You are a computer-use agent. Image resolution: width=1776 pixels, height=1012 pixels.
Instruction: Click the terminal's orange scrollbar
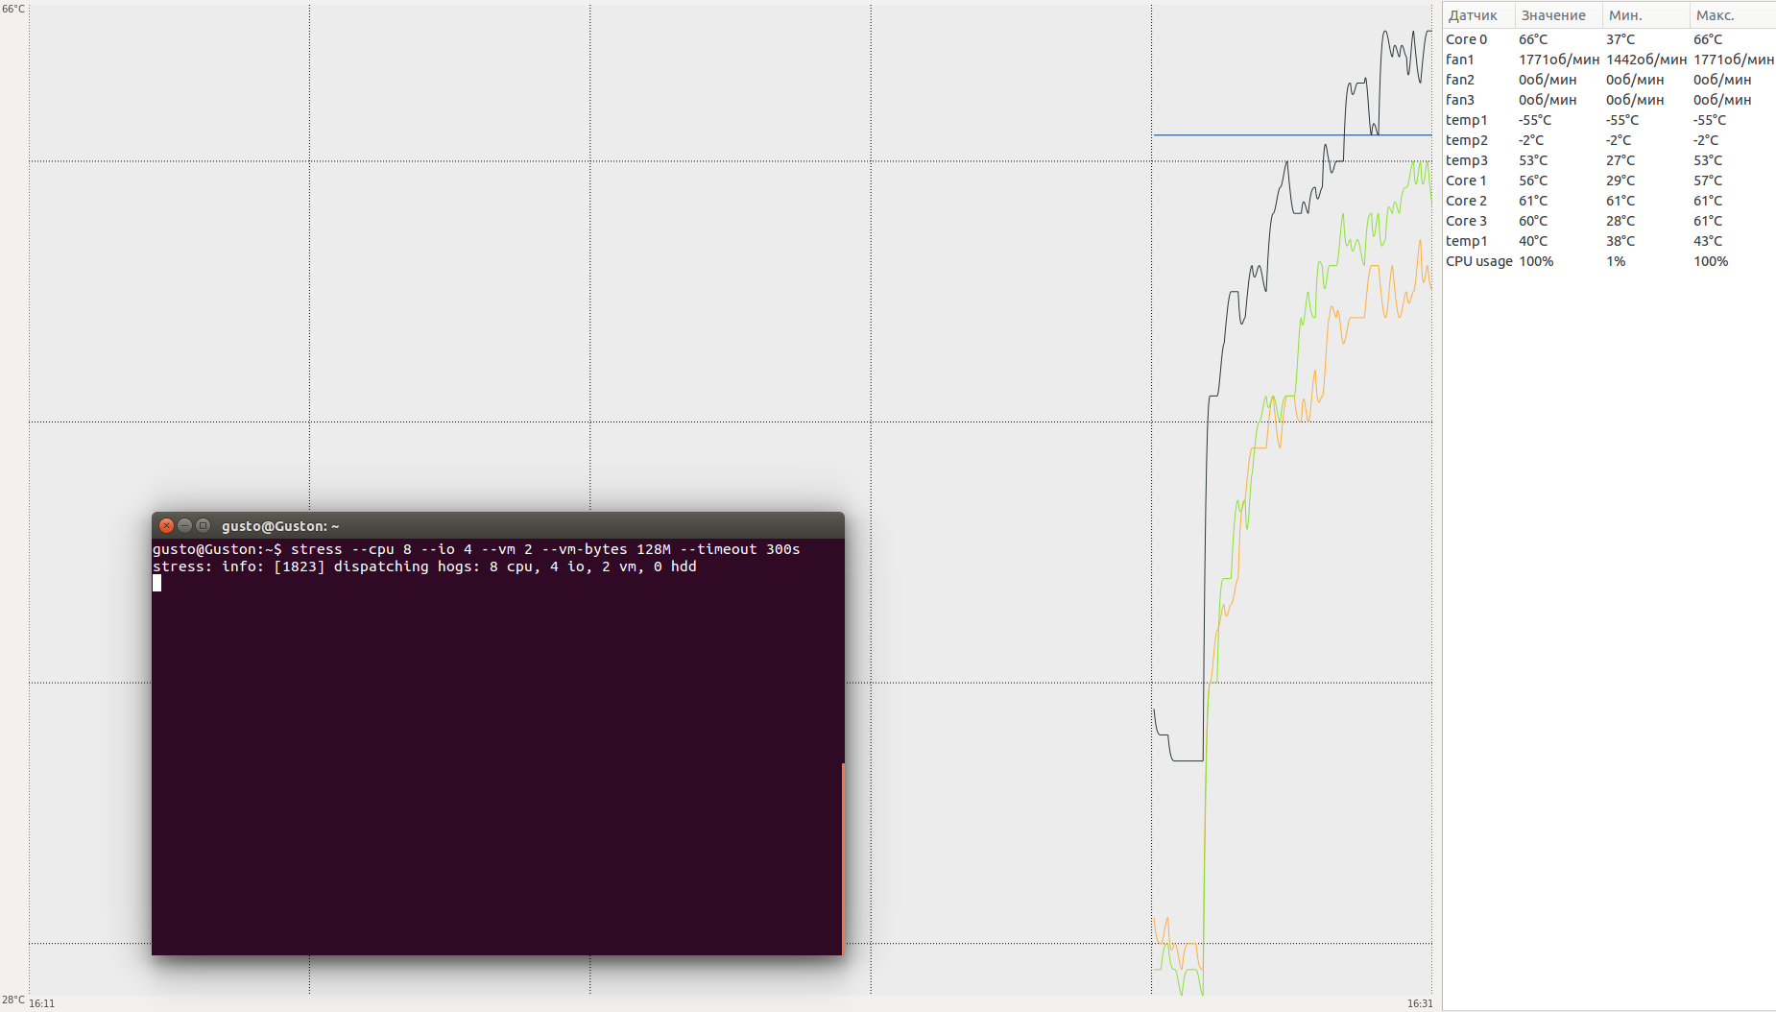(843, 858)
